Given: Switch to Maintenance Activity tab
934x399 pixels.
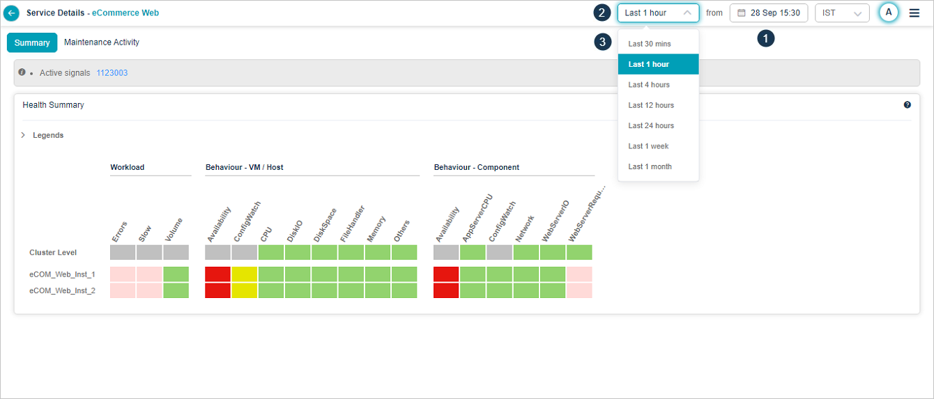Looking at the screenshot, I should click(x=102, y=42).
